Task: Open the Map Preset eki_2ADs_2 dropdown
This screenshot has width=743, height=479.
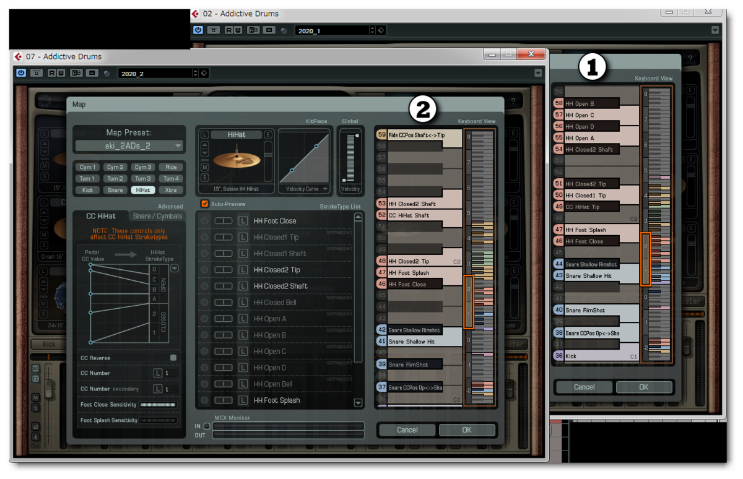Action: pos(129,146)
